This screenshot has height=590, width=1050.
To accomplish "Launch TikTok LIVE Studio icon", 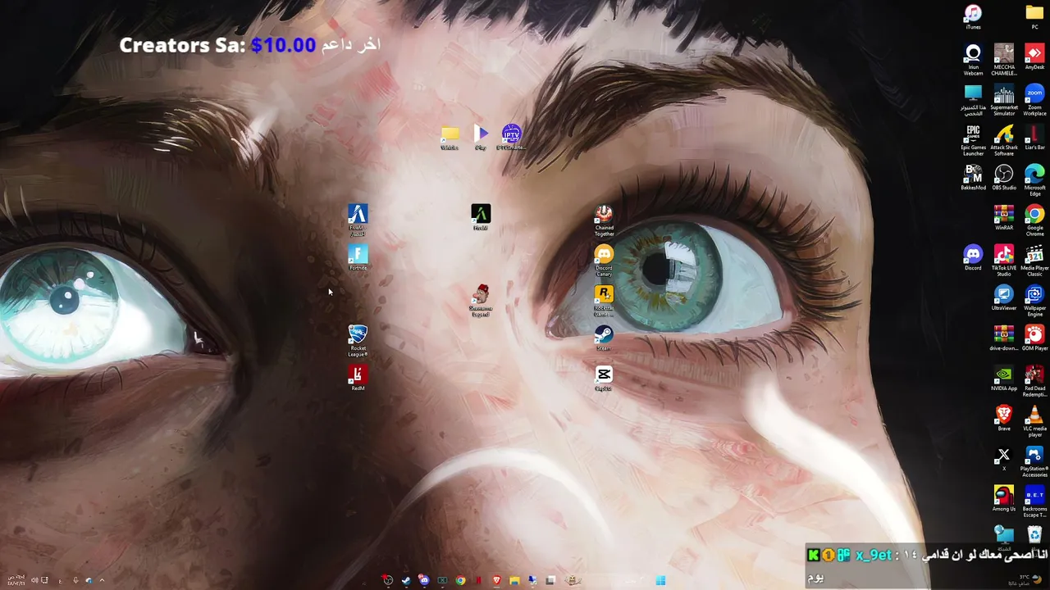I will [1004, 261].
